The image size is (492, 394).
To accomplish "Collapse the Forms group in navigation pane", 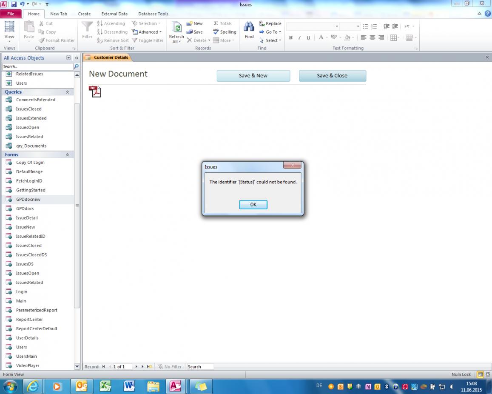I will [x=67, y=155].
